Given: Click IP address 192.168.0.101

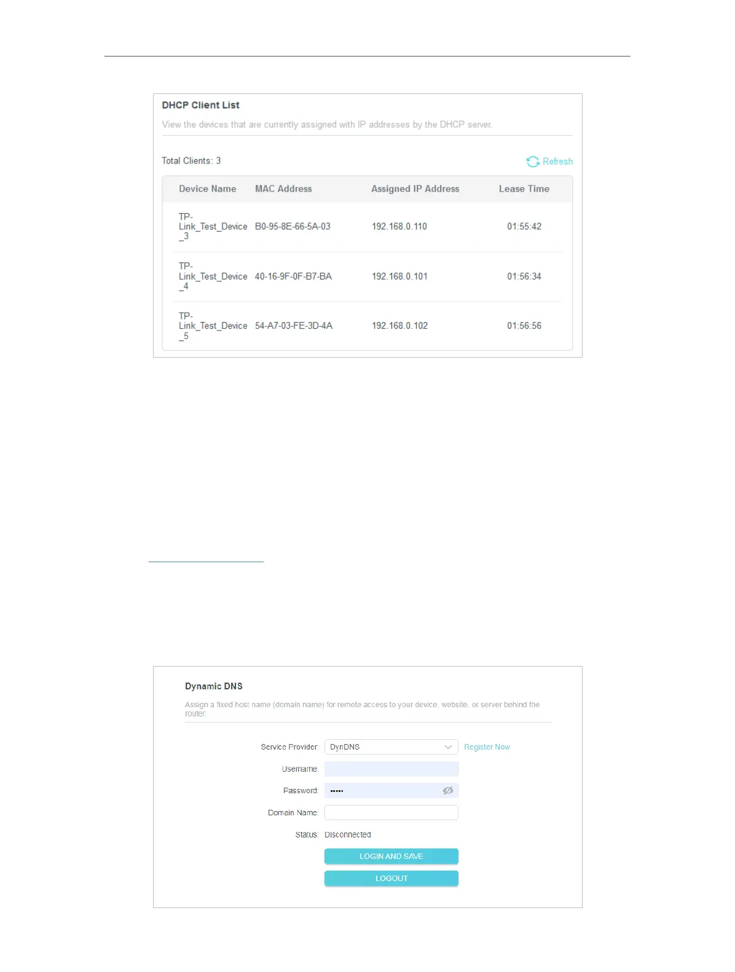Looking at the screenshot, I should click(399, 276).
